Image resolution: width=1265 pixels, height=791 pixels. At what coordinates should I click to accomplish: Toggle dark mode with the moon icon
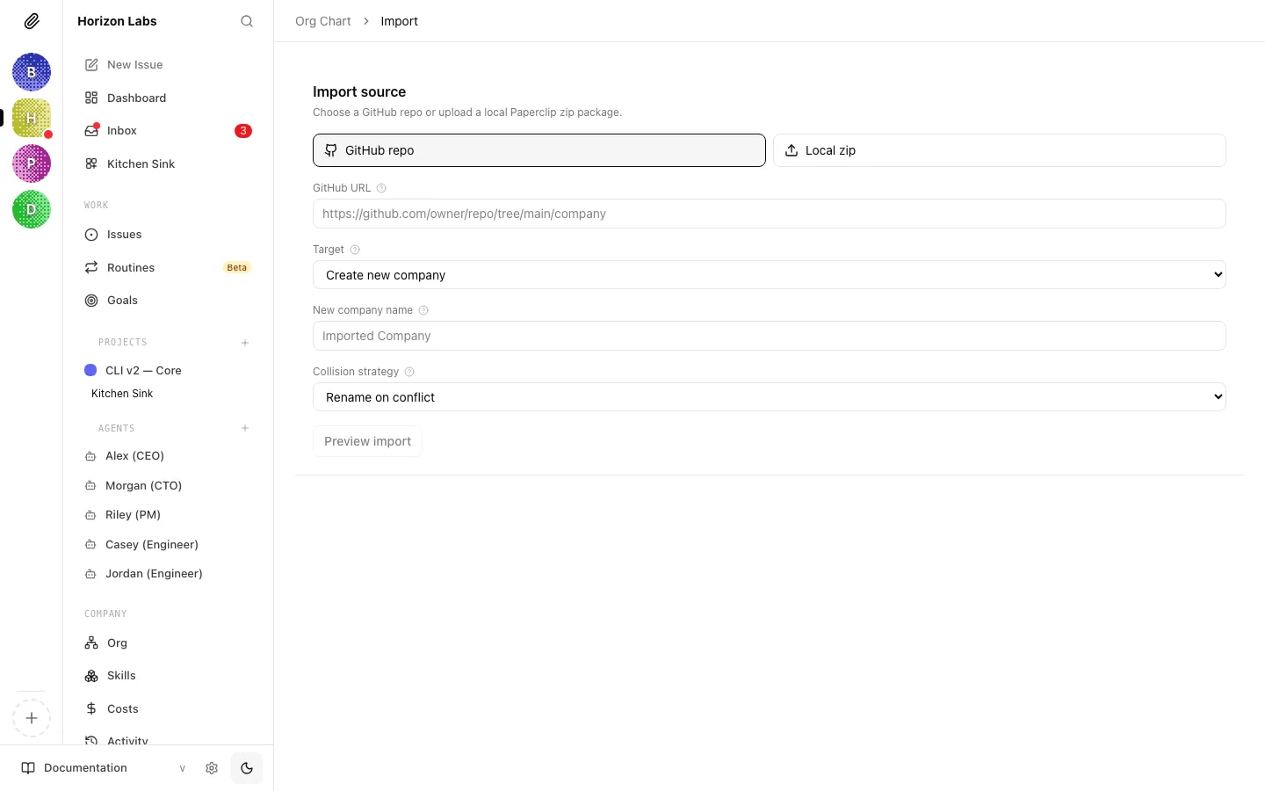pyautogui.click(x=247, y=768)
